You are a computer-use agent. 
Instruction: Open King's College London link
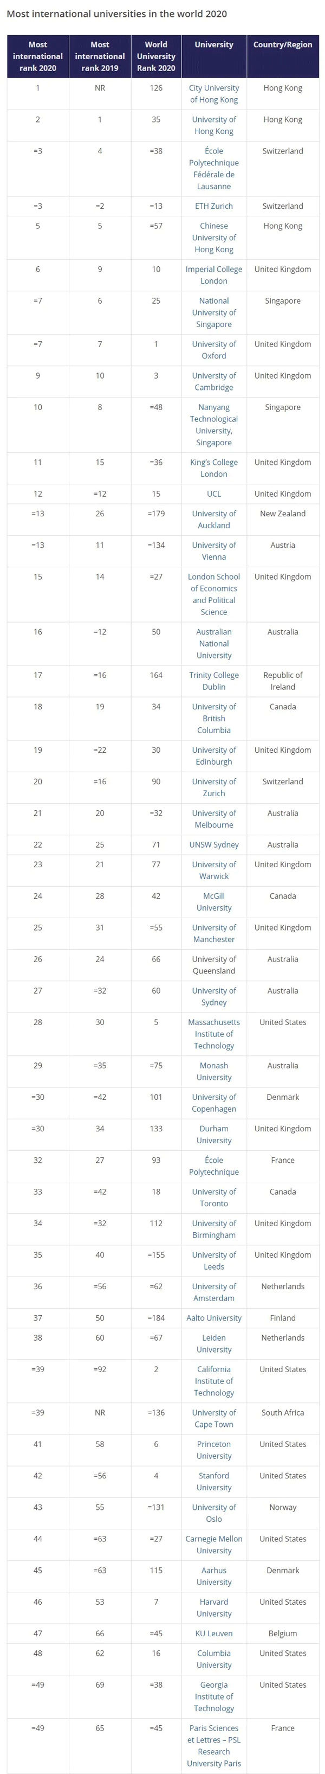214,468
